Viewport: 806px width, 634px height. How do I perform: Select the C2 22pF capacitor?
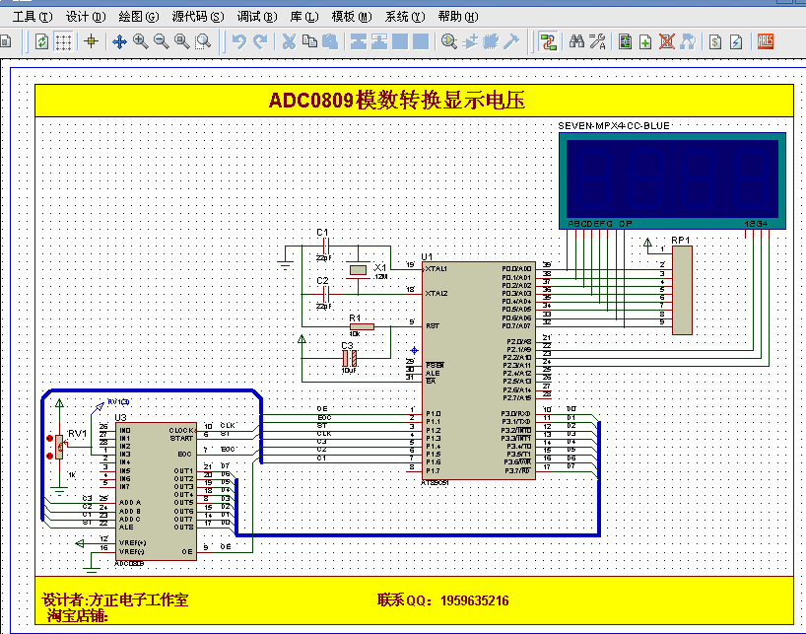tap(326, 294)
